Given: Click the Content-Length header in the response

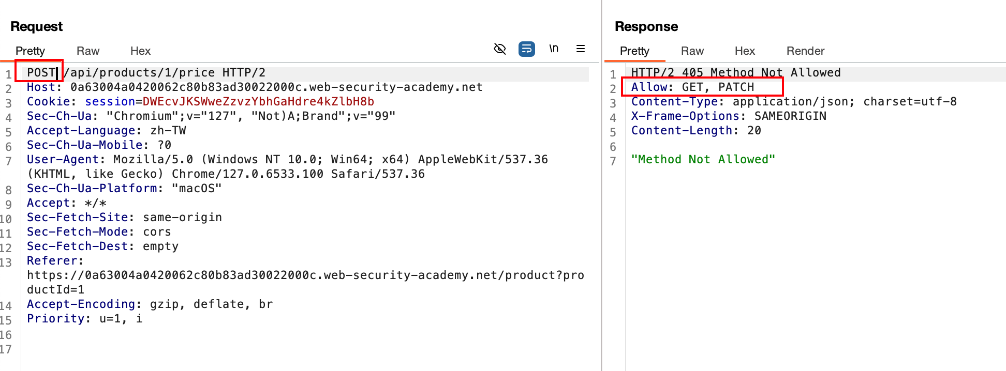Looking at the screenshot, I should [x=696, y=131].
